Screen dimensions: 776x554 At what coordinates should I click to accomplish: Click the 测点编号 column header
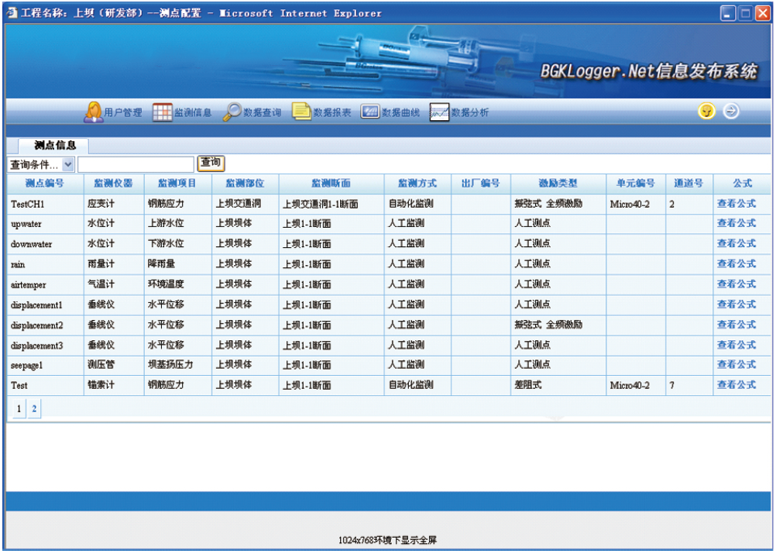tap(45, 183)
